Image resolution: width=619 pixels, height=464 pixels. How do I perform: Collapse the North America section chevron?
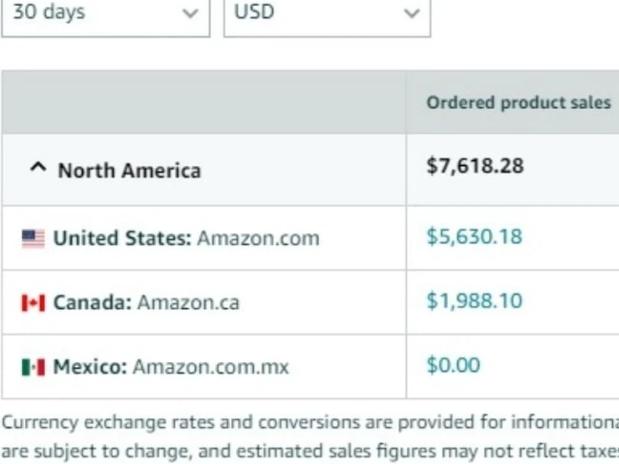click(x=38, y=168)
